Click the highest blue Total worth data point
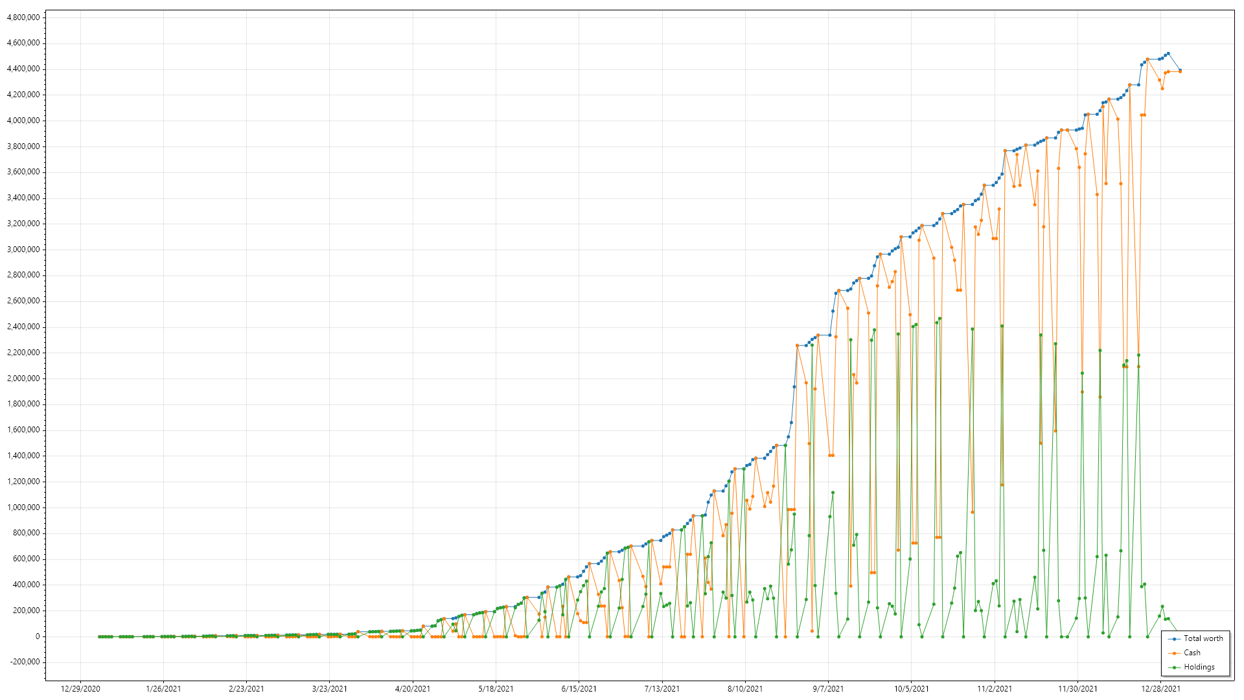 pyautogui.click(x=1168, y=54)
